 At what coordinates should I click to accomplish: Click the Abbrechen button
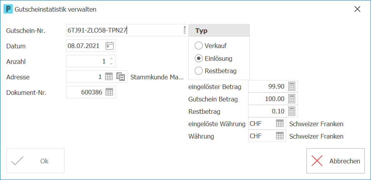point(336,161)
